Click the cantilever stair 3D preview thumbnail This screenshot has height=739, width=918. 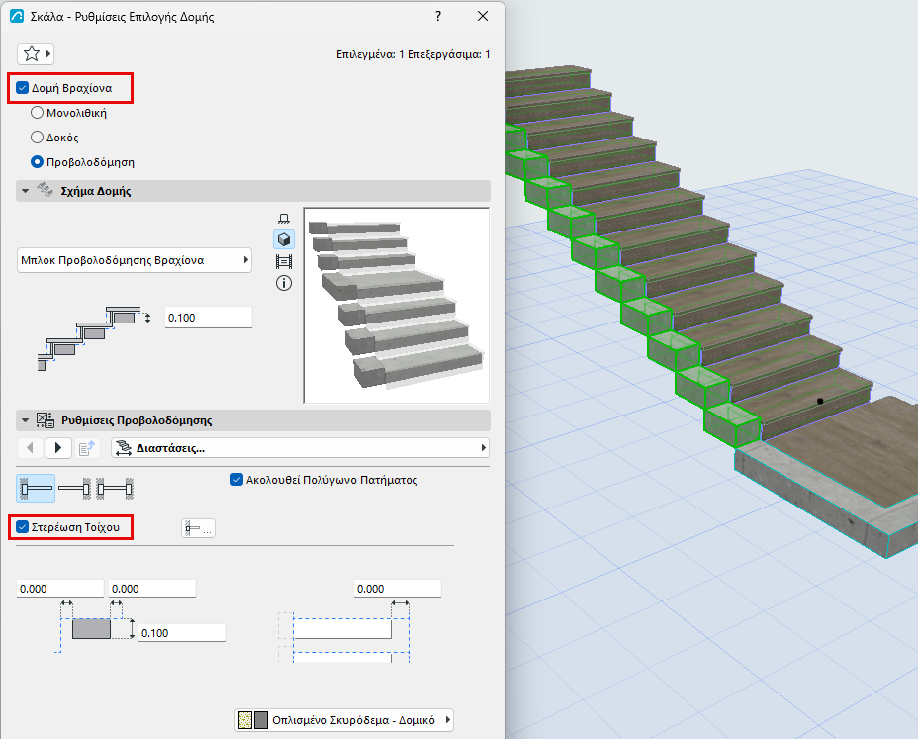pyautogui.click(x=397, y=305)
